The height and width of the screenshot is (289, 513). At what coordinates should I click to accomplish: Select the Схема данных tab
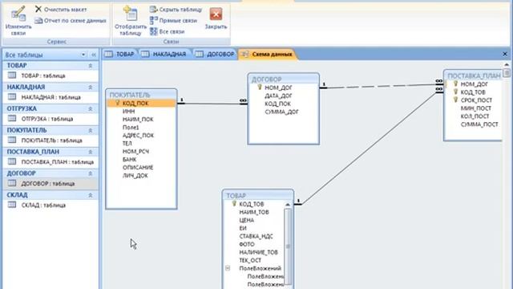(267, 54)
